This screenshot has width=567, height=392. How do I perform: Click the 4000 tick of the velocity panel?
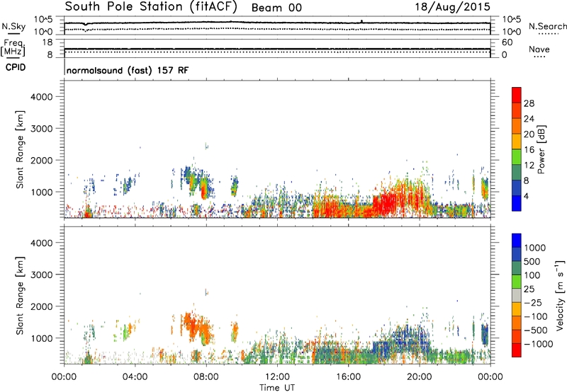[x=42, y=243]
